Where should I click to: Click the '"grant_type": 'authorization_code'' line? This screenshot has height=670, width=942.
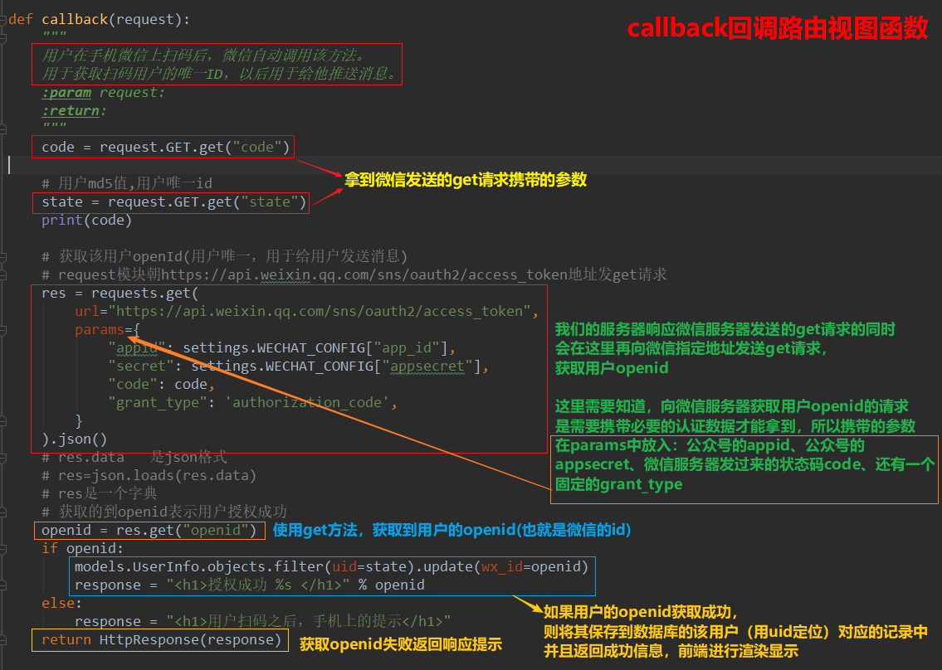[x=253, y=403]
